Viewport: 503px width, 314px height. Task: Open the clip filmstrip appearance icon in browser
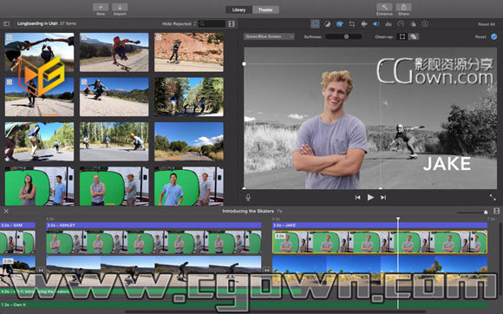pyautogui.click(x=232, y=23)
